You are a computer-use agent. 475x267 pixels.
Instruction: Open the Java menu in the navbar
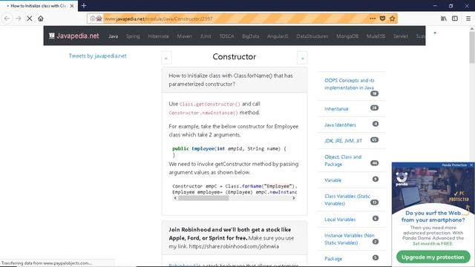point(113,36)
